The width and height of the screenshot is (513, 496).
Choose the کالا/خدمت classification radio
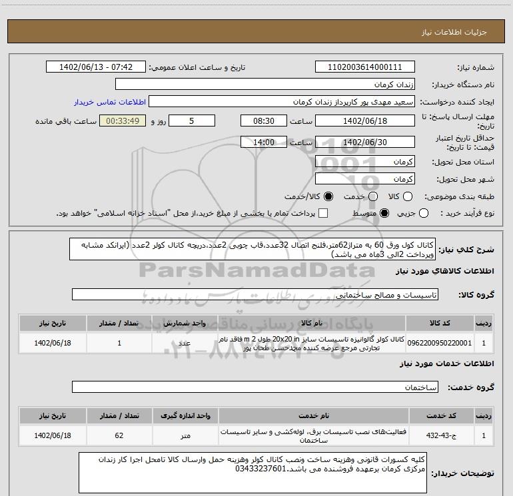tap(327, 196)
